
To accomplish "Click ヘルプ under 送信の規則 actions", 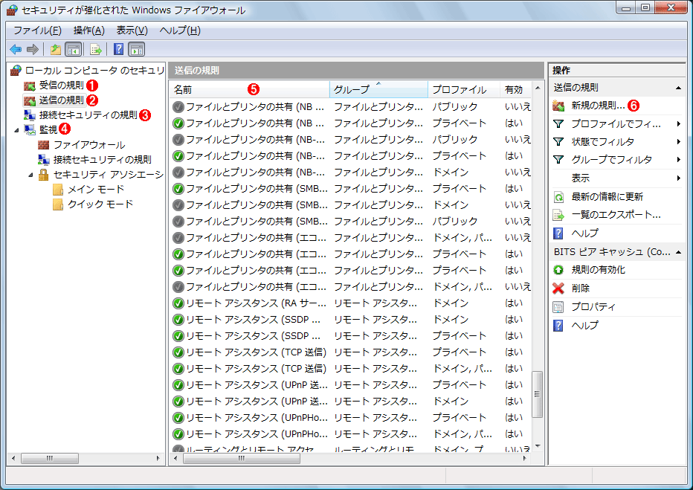I will [x=584, y=233].
